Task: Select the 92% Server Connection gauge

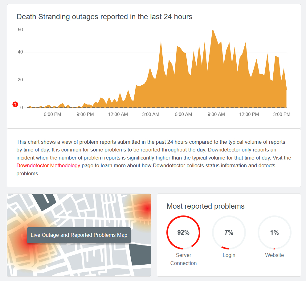Action: point(183,232)
